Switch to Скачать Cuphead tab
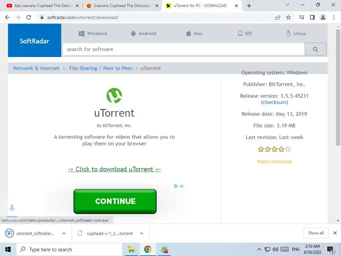The height and width of the screenshot is (256, 341). [122, 6]
